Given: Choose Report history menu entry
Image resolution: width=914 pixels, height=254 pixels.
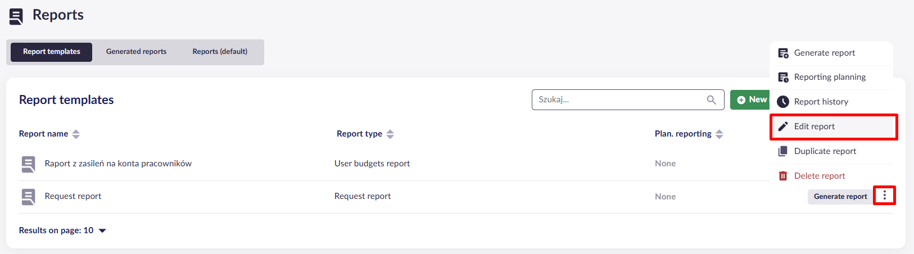Looking at the screenshot, I should click(x=831, y=102).
